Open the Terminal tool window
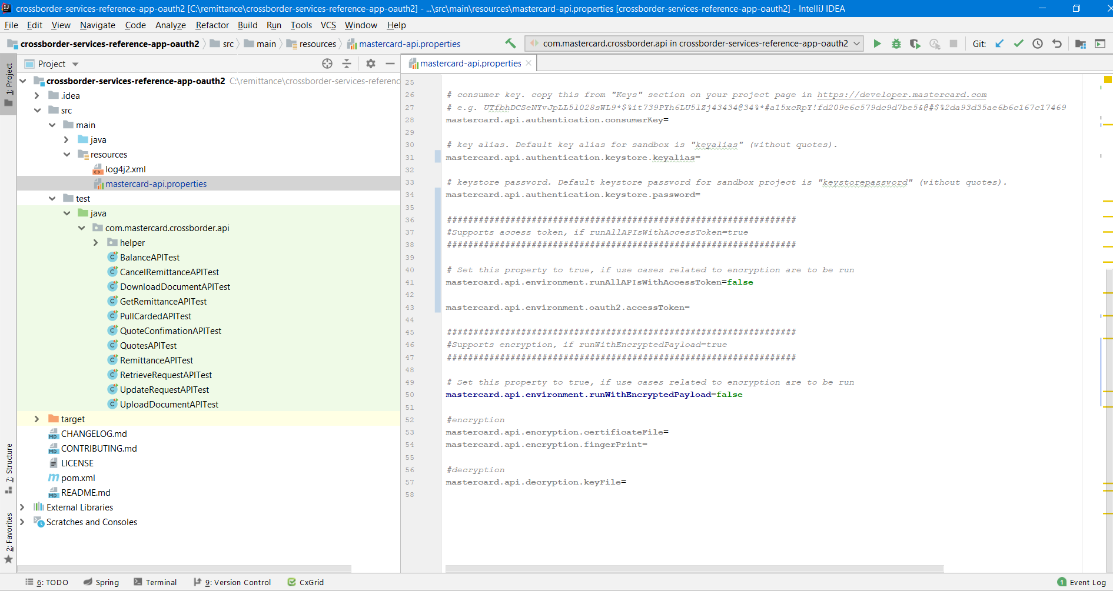This screenshot has width=1113, height=591. (155, 582)
